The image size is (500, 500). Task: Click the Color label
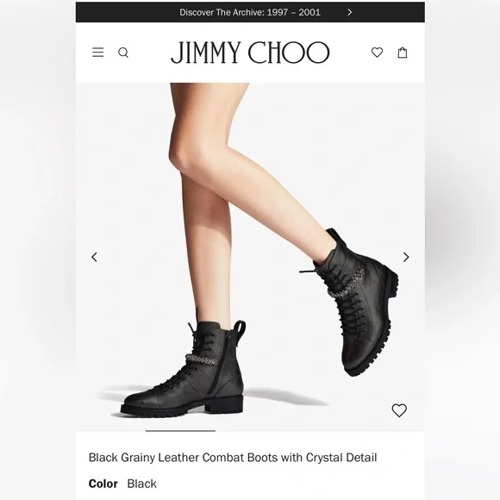click(x=103, y=484)
